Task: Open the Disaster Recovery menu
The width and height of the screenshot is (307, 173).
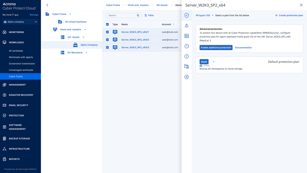Action: click(x=20, y=95)
